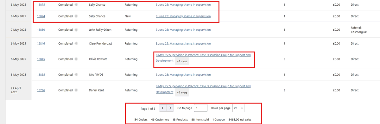Open product link in John Reilly-Dixon row

point(183,30)
